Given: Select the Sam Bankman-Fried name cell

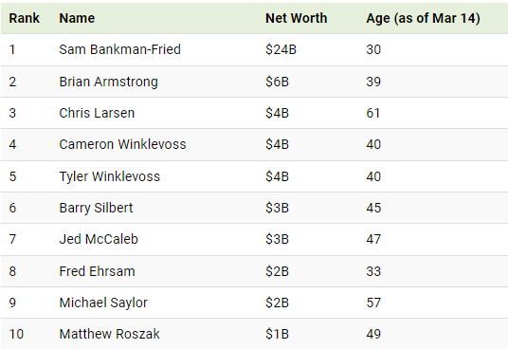Looking at the screenshot, I should 119,49.
